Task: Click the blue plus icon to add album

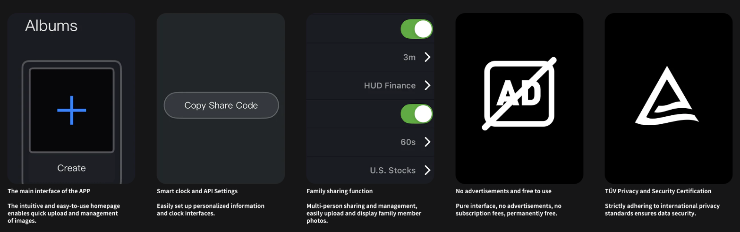Action: [72, 110]
